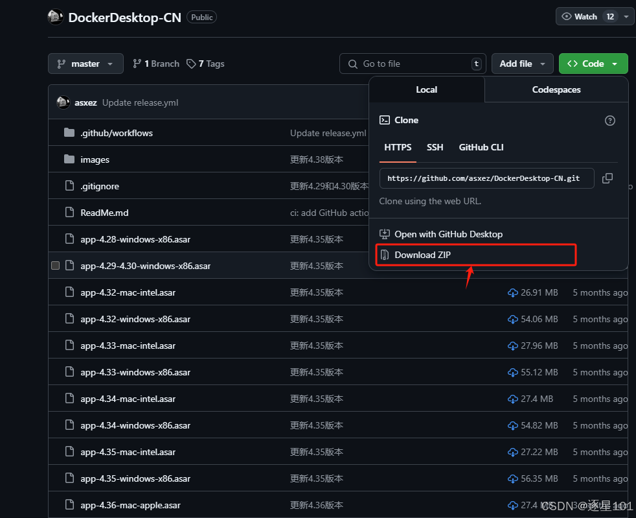
Task: Click the download cloud icon for 27.22 MB
Action: (513, 453)
